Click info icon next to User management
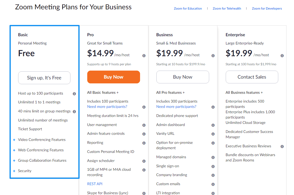The width and height of the screenshot is (294, 195). (x=144, y=125)
